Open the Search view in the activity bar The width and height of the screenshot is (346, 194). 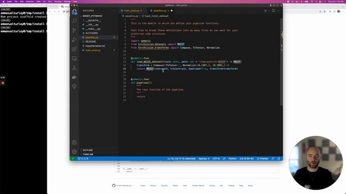75,21
